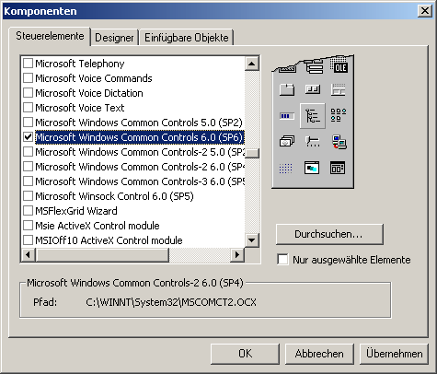Click the ImageList stacked-frames control icon
This screenshot has height=374, width=437.
(287, 142)
